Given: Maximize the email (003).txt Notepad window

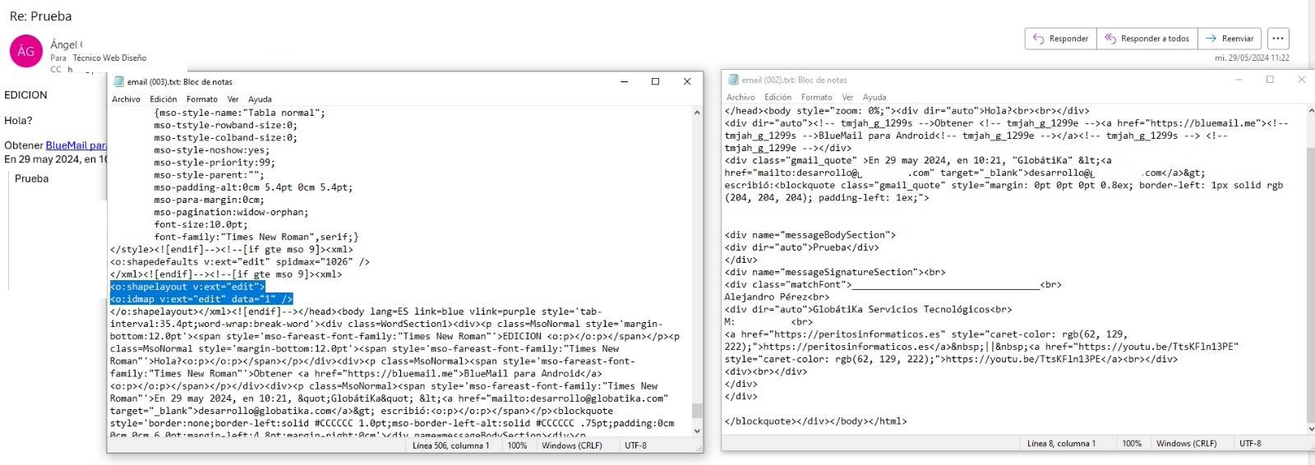Looking at the screenshot, I should [655, 81].
